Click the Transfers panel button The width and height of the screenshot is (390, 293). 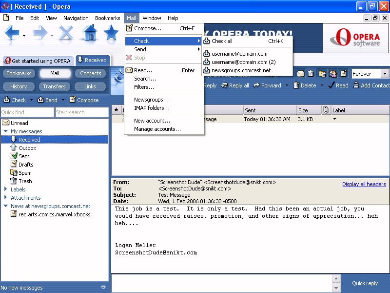[55, 86]
